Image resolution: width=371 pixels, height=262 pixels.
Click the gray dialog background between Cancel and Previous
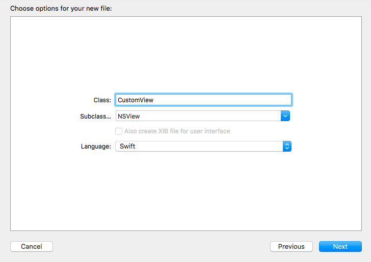coord(161,246)
